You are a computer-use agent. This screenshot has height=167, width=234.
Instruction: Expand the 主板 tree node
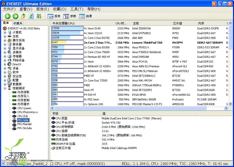click(5, 36)
